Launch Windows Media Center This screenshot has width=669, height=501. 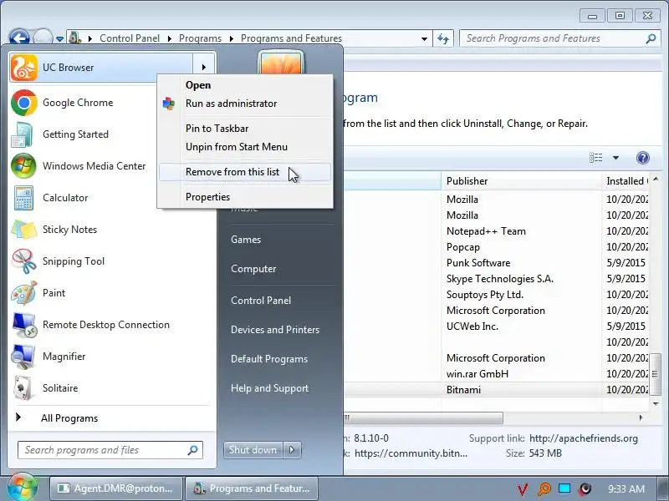94,166
